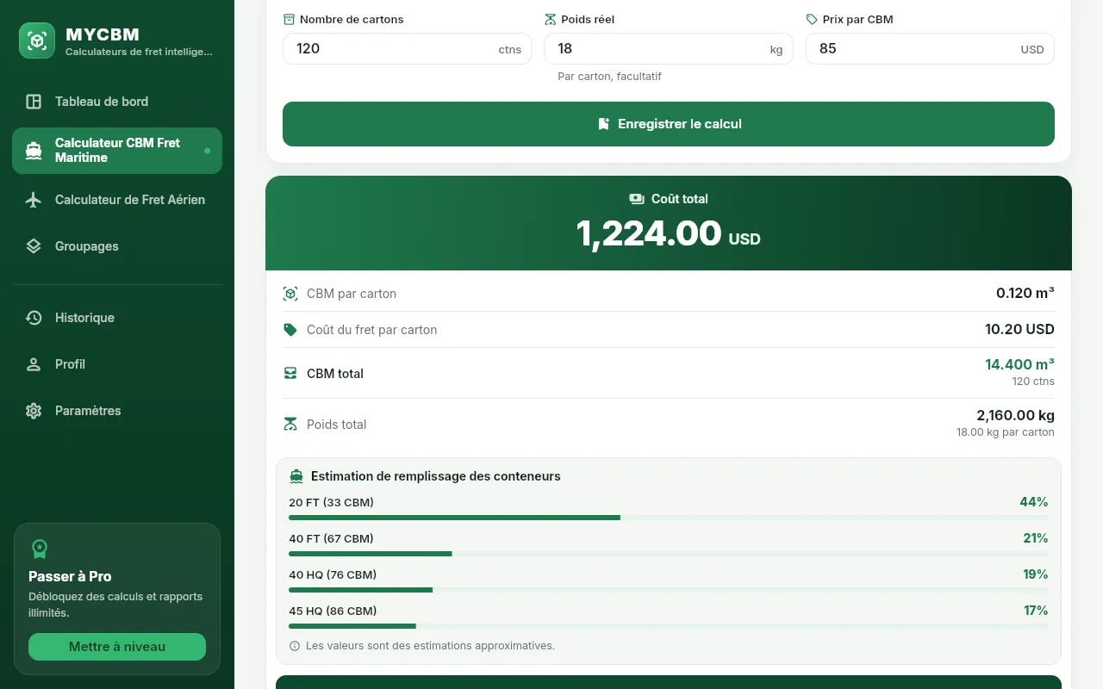Click the ship icon in container estimation header
This screenshot has width=1103, height=689.
(296, 476)
